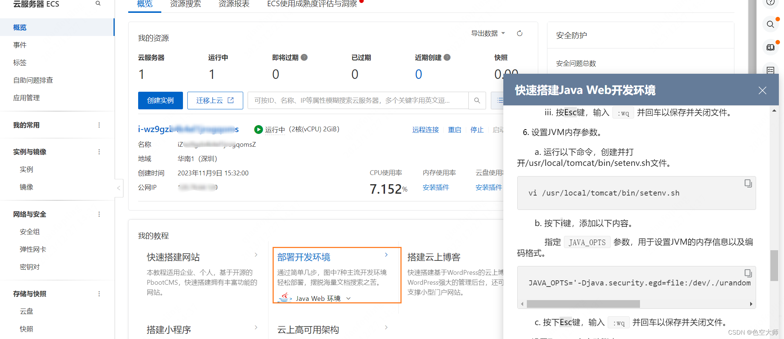This screenshot has width=784, height=339.
Task: Expand the 导出数据 dropdown
Action: point(488,33)
